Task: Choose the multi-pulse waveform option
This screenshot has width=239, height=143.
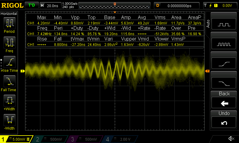Action: pyautogui.click(x=224, y=44)
